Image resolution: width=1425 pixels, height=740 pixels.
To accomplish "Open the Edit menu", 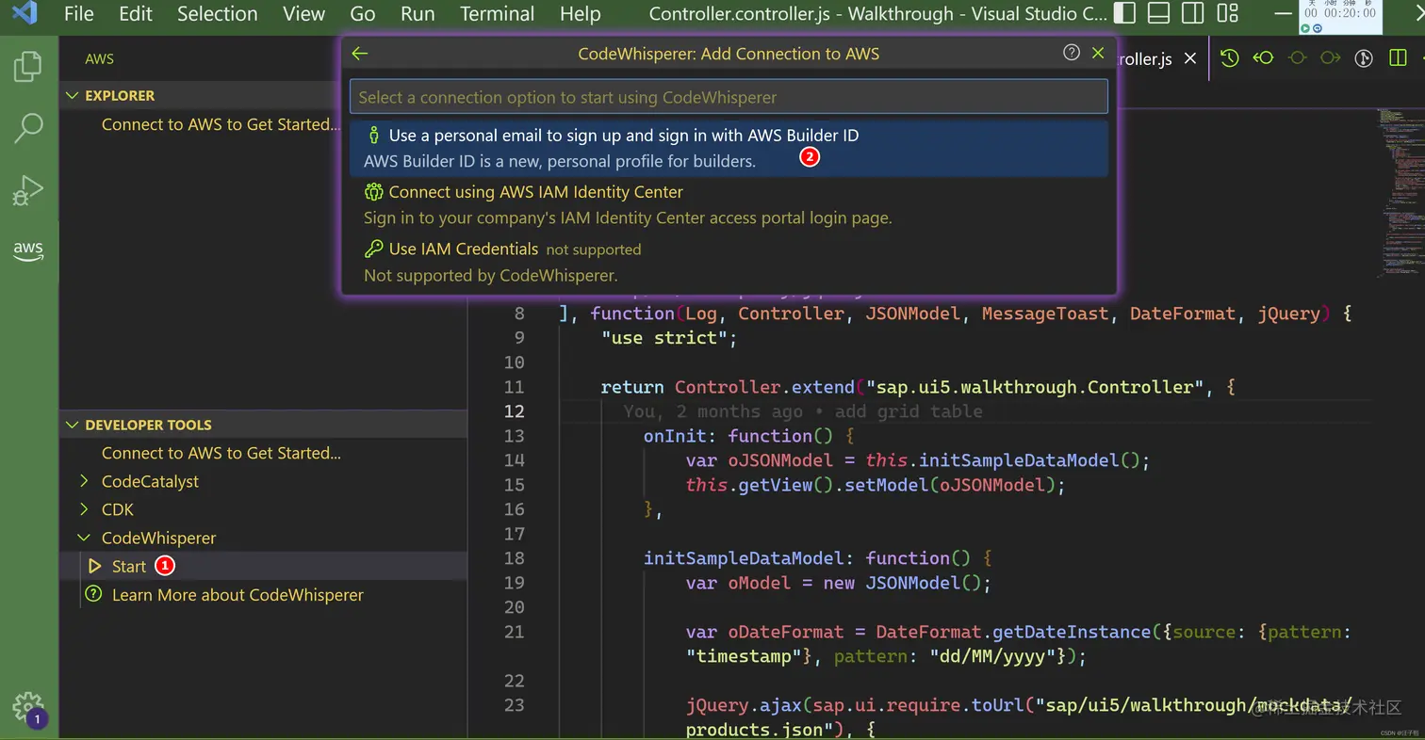I will click(136, 13).
